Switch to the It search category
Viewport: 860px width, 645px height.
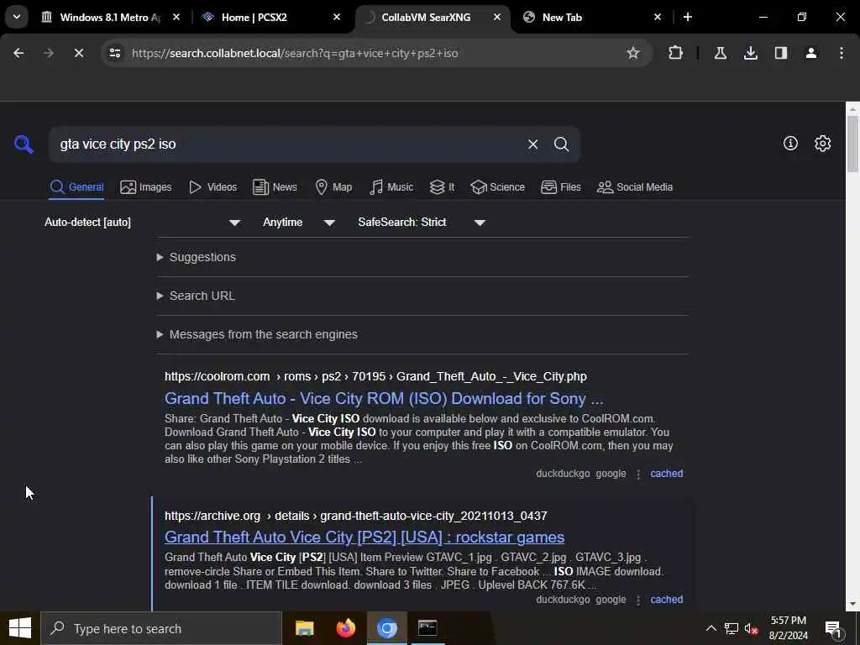(x=442, y=187)
